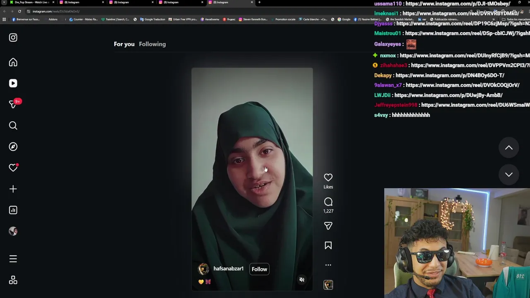The image size is (530, 298).
Task: Reload the Instagram page
Action: point(19,11)
